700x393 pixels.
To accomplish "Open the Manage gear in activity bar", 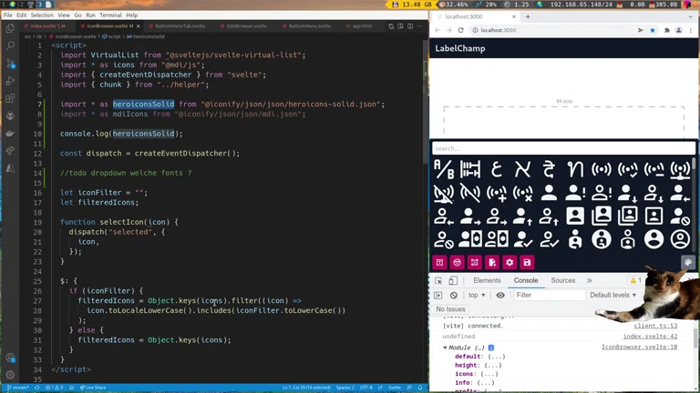I will click(10, 375).
